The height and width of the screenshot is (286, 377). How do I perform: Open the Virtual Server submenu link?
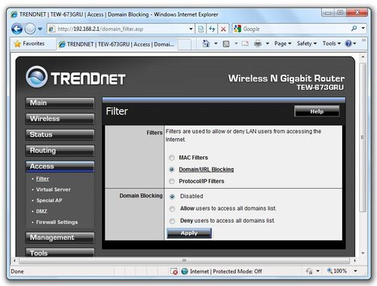pyautogui.click(x=54, y=189)
